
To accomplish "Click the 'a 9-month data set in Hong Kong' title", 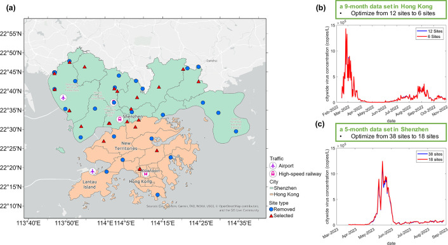I will click(386, 6).
